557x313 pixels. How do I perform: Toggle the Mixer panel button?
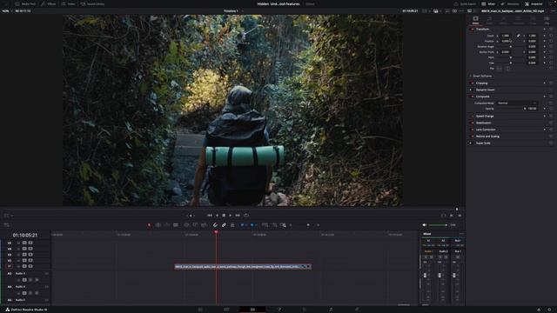click(488, 3)
